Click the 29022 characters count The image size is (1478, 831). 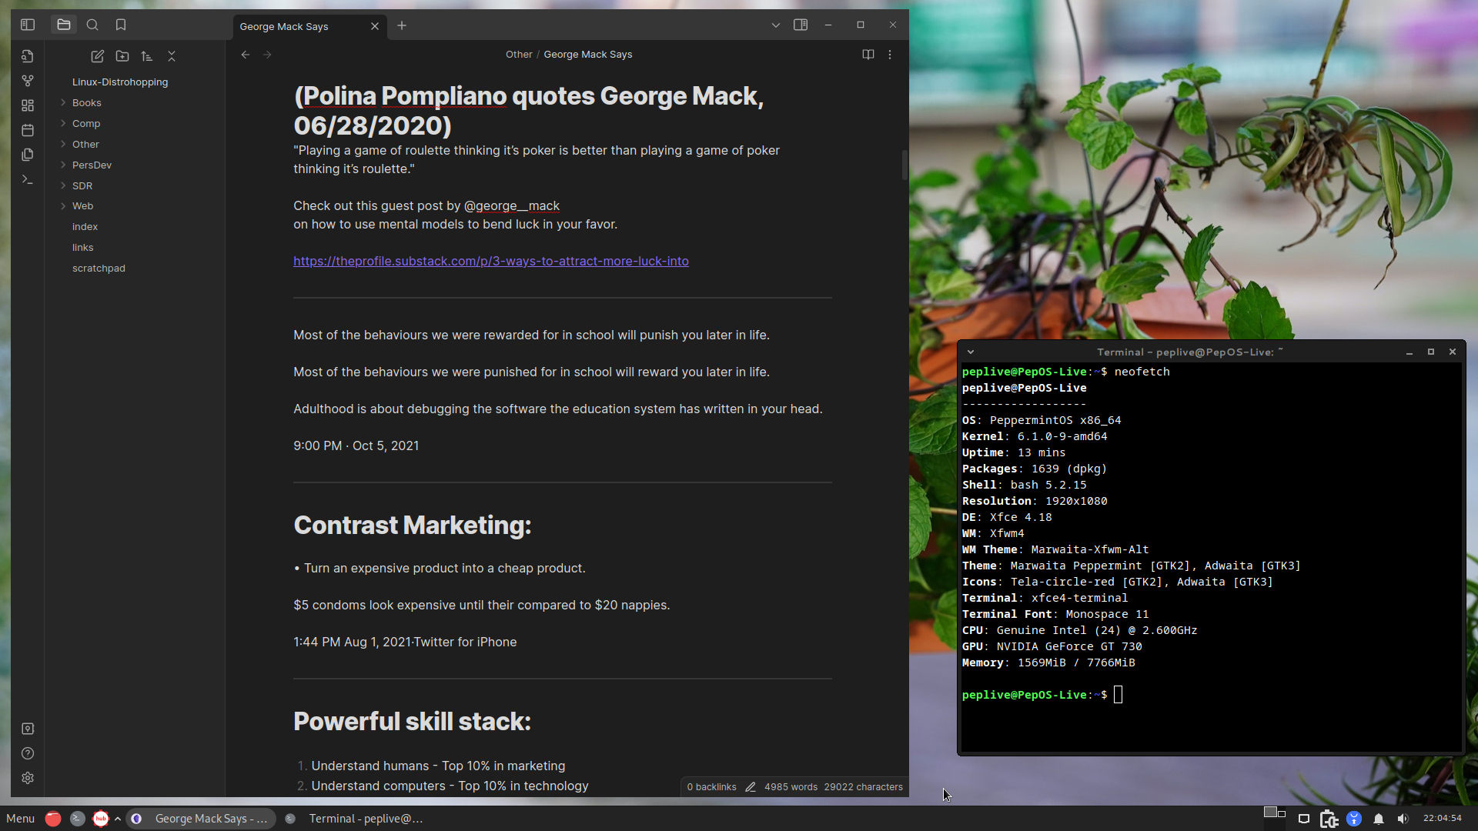click(x=863, y=787)
